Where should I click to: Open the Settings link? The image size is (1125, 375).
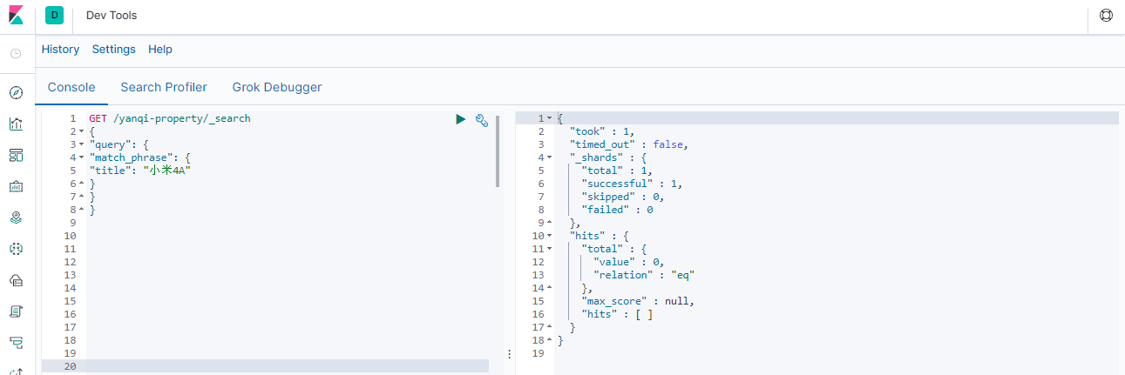114,50
